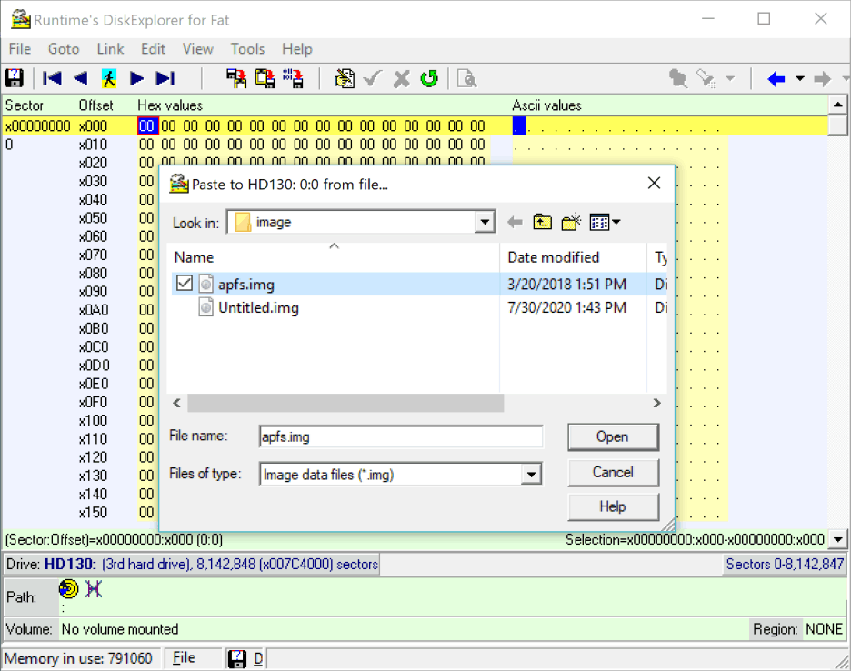This screenshot has width=851, height=671.
Task: Click the save disk icon in toolbar
Action: click(x=14, y=78)
